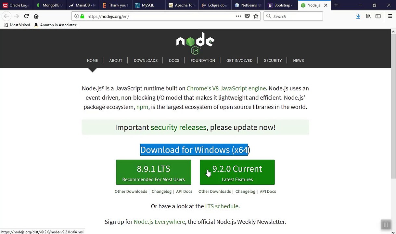The image size is (396, 234).
Task: Open the page actions three-dot menu
Action: pos(238,16)
